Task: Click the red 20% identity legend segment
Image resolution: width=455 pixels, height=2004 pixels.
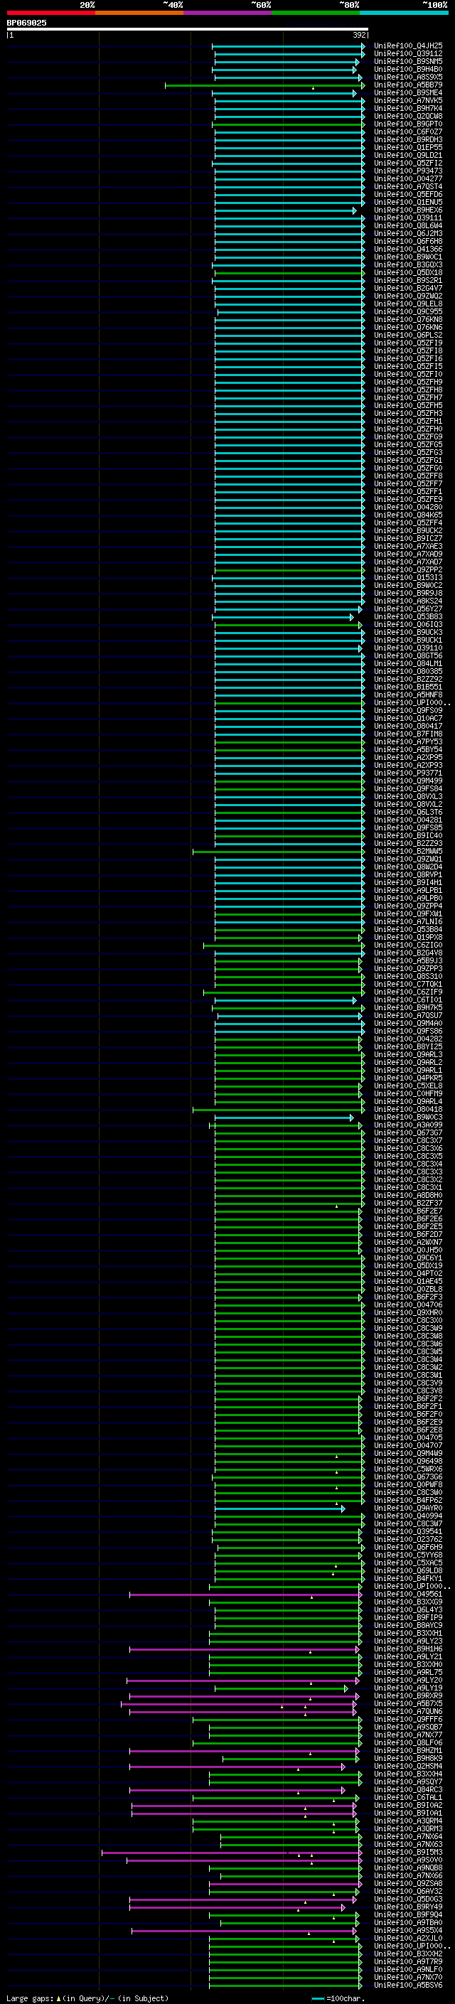Action: click(50, 13)
